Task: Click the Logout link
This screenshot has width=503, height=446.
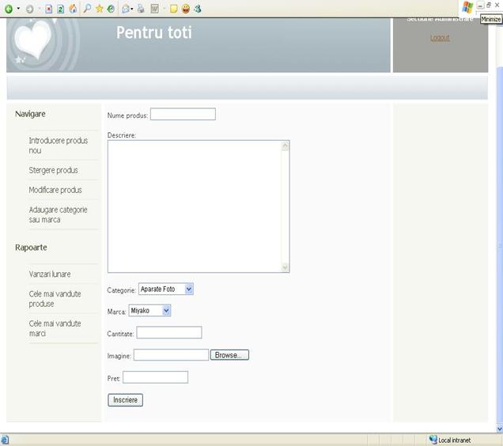Action: coord(440,38)
